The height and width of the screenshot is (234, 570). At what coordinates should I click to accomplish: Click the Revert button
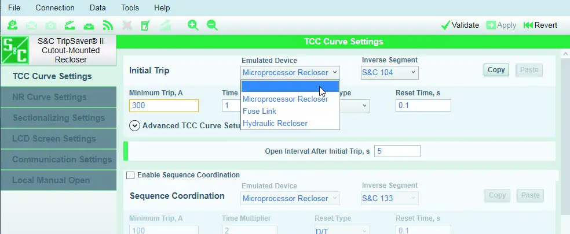[540, 25]
